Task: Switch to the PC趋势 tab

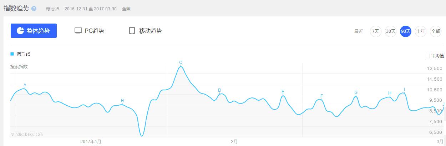Action: pos(94,31)
